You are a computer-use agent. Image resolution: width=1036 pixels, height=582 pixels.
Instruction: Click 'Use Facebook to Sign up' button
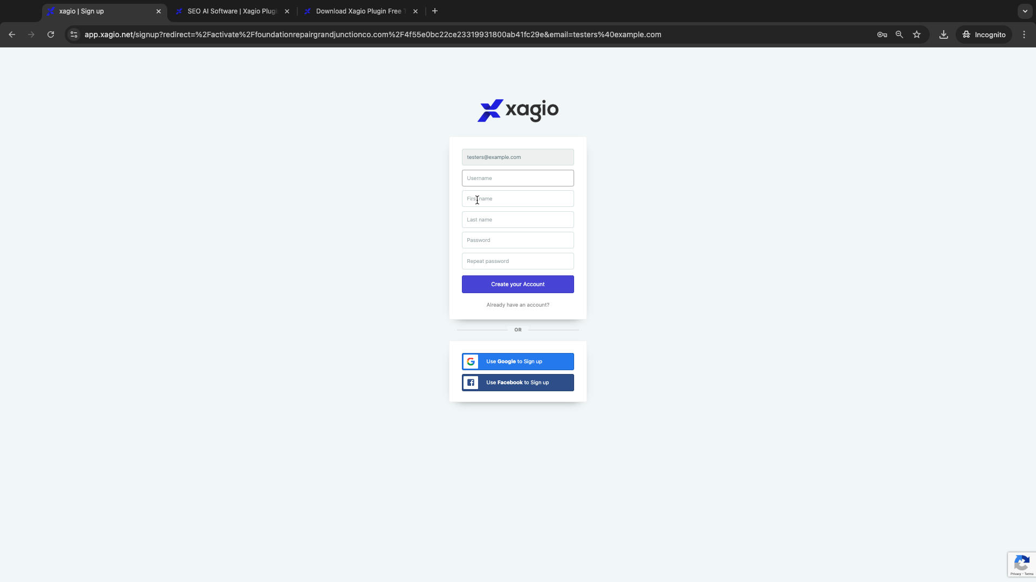518,383
